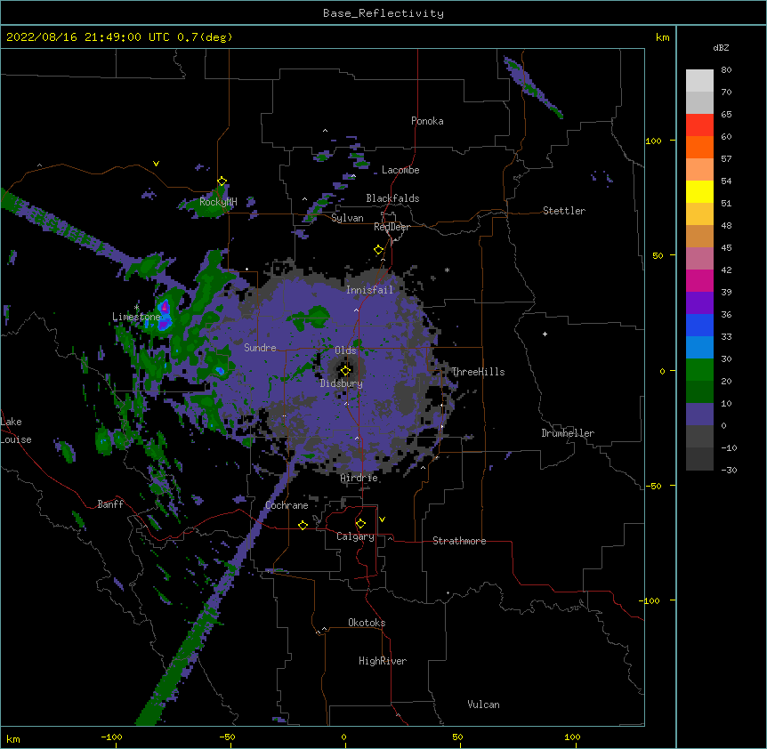Screen dimensions: 767x749
Task: Click the yellow V marker northwest of RockyMH
Action: click(156, 164)
